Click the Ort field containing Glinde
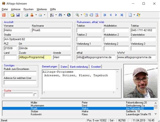Image resolution: width=160 pixels, height=122 pixels. (45, 48)
